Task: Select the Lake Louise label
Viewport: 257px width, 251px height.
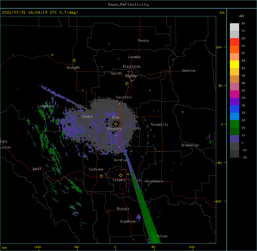Action: (5, 144)
